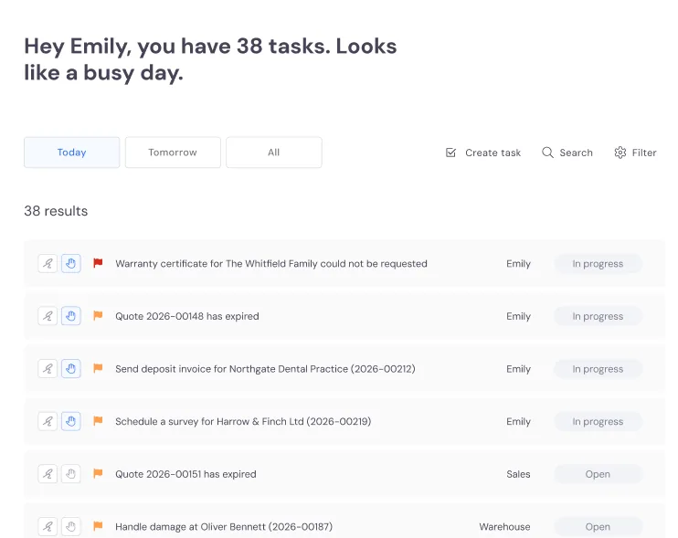The image size is (678, 538).
Task: Open the Open status of Quote 2026-00151
Action: coord(598,474)
